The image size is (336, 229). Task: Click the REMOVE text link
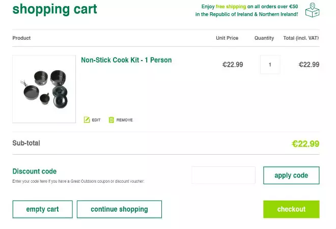[124, 120]
